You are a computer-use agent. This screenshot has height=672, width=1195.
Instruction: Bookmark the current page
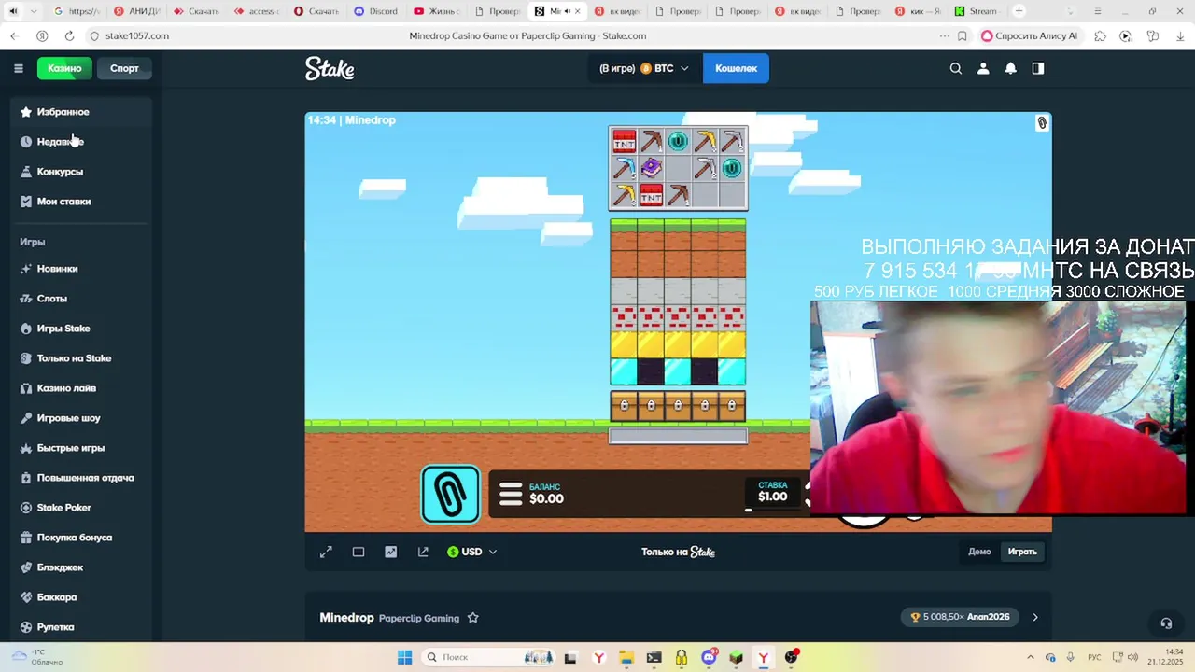[x=963, y=35]
